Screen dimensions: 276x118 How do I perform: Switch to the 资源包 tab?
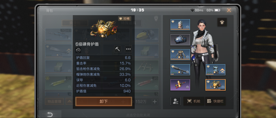click(75, 23)
